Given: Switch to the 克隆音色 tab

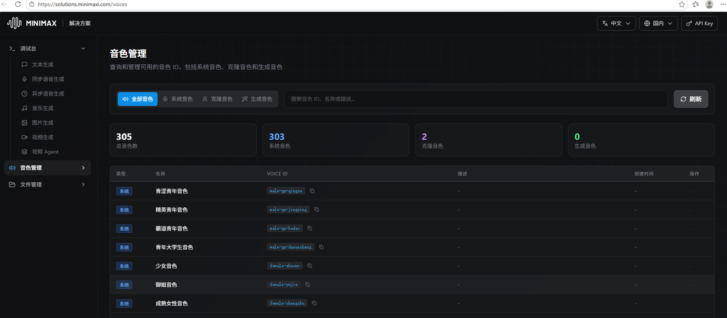Looking at the screenshot, I should [217, 99].
